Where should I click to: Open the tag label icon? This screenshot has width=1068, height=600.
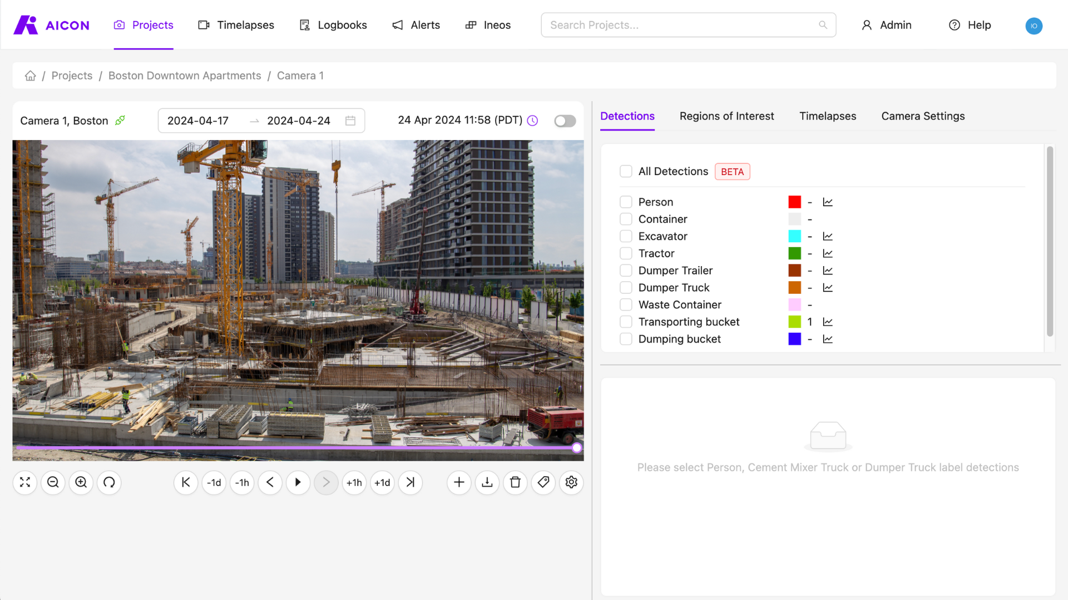[x=543, y=482]
